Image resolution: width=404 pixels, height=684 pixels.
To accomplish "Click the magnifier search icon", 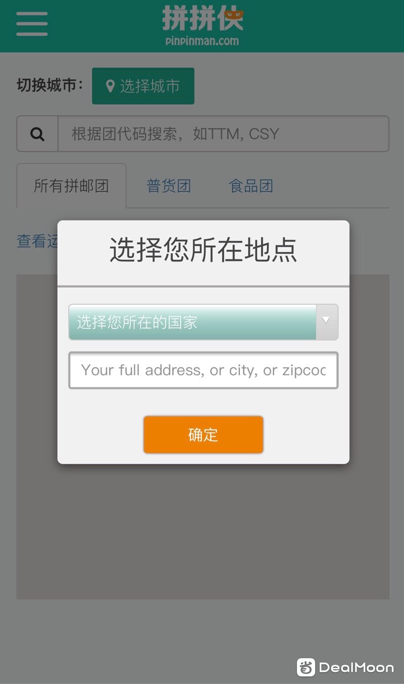I will point(37,134).
